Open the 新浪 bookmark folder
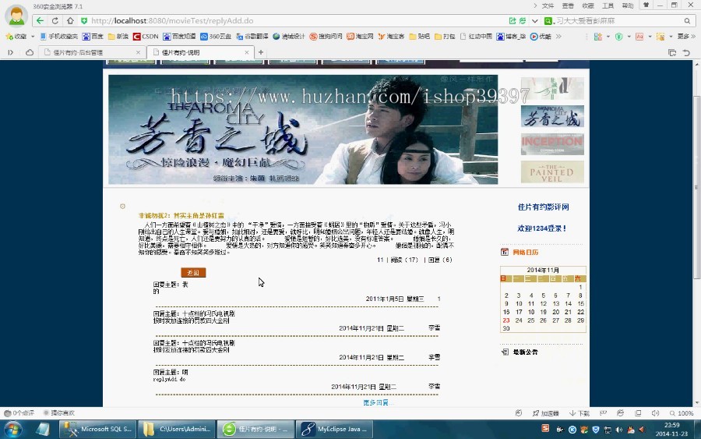The image size is (701, 439). point(118,36)
